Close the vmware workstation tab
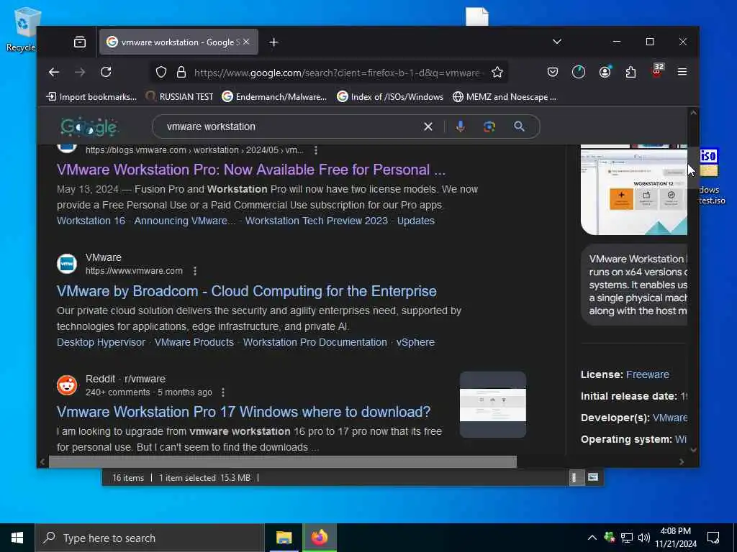This screenshot has height=552, width=737. tap(246, 42)
